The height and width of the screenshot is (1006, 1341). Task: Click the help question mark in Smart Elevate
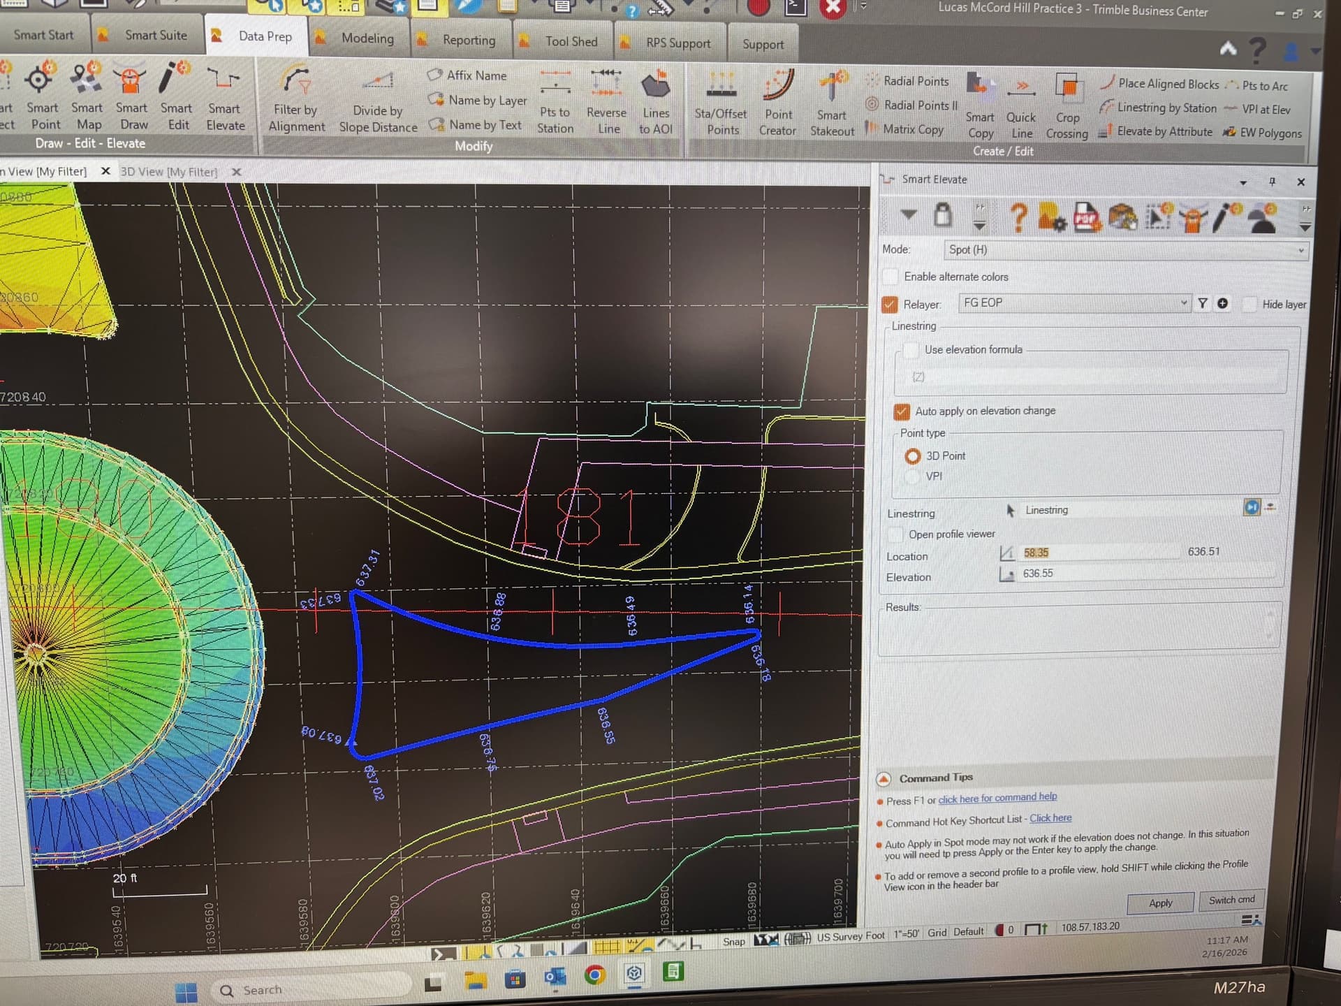[x=1018, y=217]
